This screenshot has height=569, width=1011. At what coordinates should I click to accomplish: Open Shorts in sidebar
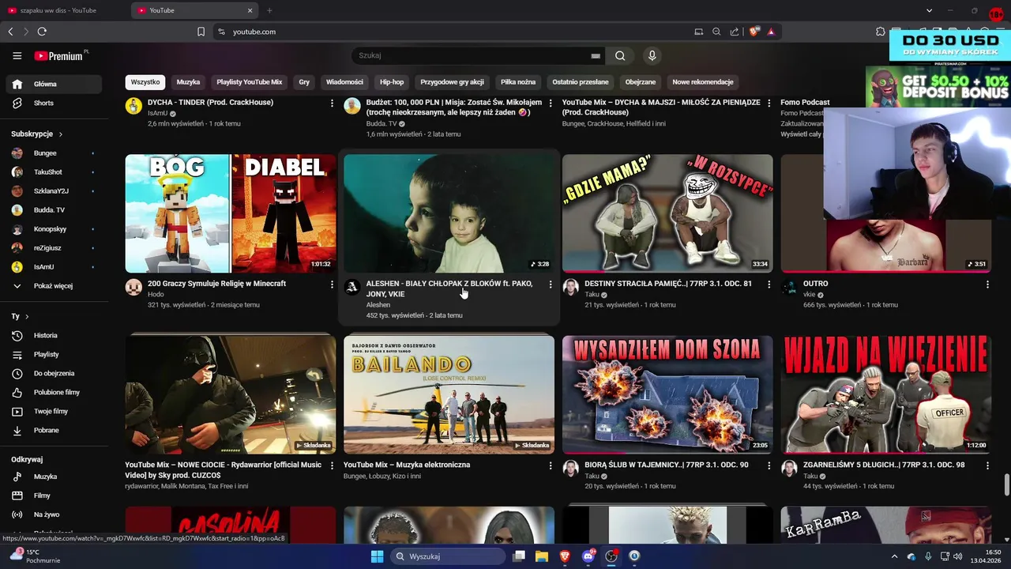(x=54, y=103)
